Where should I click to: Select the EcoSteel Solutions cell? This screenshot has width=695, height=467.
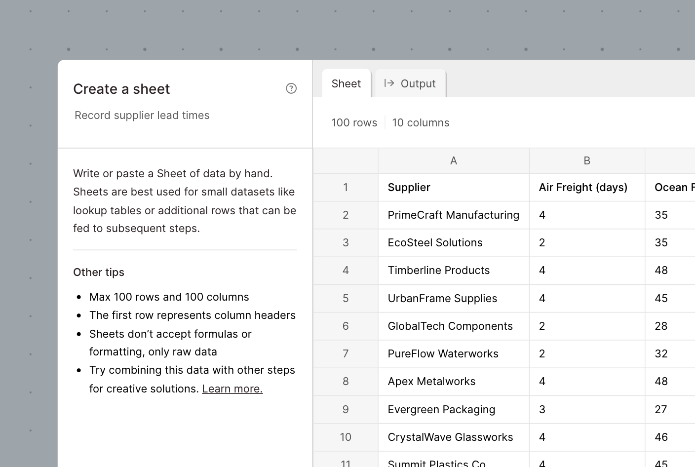tap(453, 243)
